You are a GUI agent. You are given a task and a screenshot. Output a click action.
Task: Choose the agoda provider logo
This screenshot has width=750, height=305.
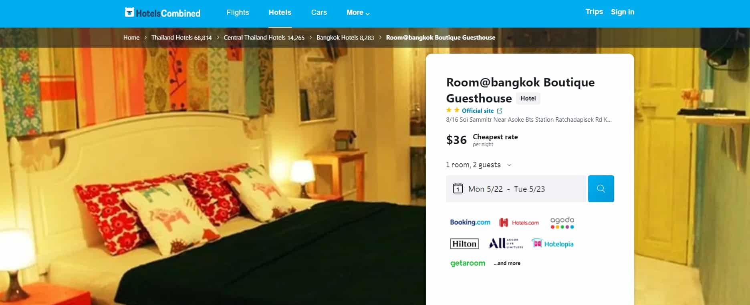[562, 223]
